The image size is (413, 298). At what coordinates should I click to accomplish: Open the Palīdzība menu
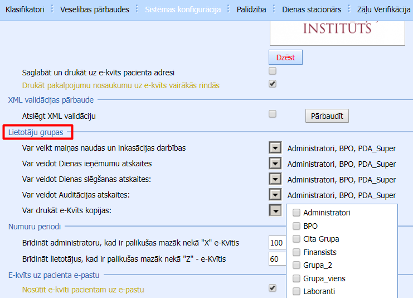pyautogui.click(x=251, y=9)
